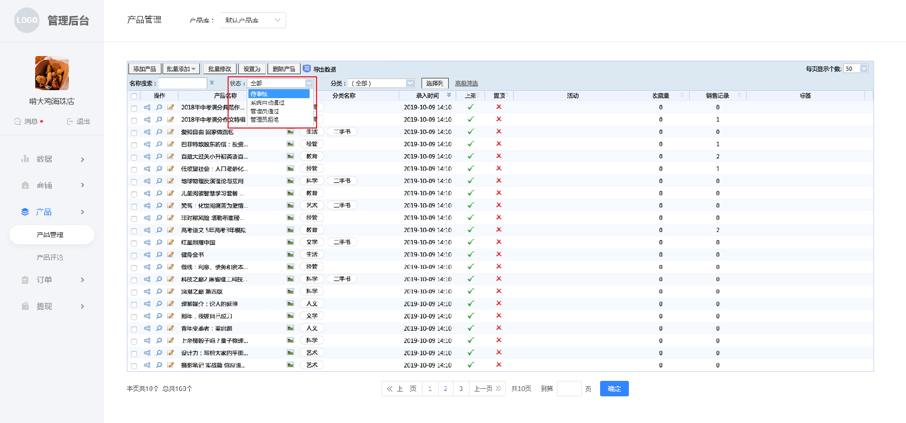Click the 商铺 sidebar shop icon
Image resolution: width=906 pixels, height=423 pixels.
click(x=25, y=185)
